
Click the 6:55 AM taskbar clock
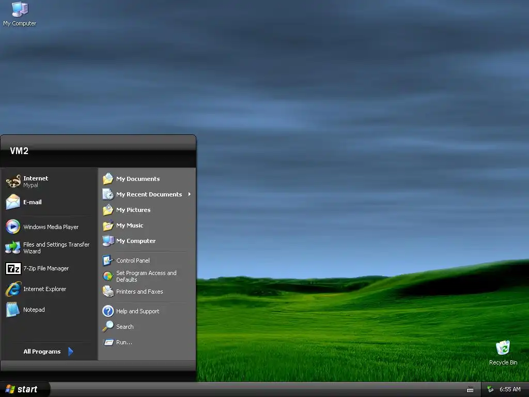(x=510, y=389)
